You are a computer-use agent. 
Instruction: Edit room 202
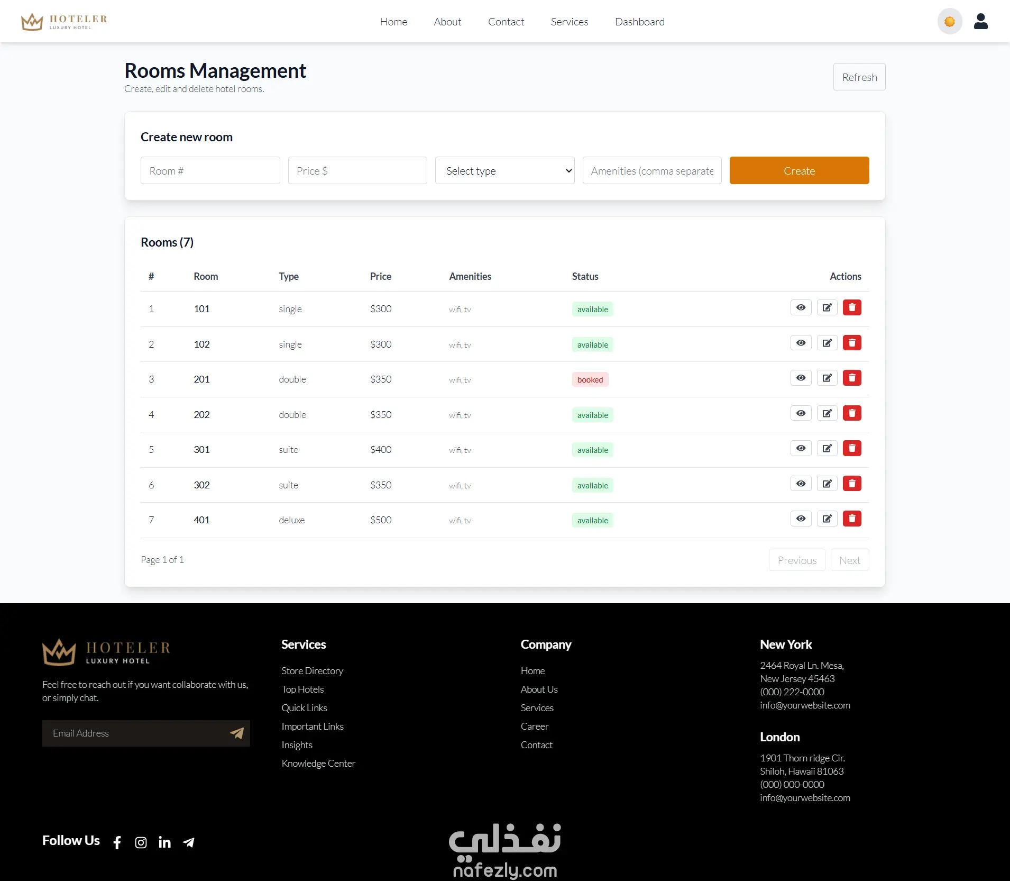[827, 413]
